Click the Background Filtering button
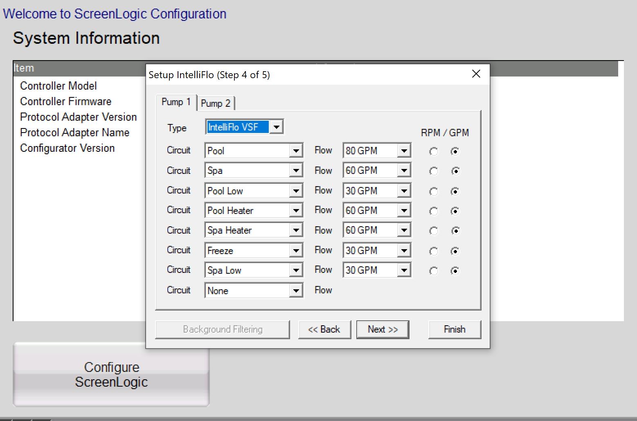637x421 pixels. [x=223, y=329]
